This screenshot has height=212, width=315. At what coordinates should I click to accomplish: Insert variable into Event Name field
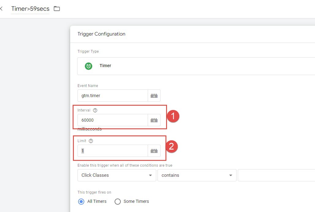pos(154,96)
